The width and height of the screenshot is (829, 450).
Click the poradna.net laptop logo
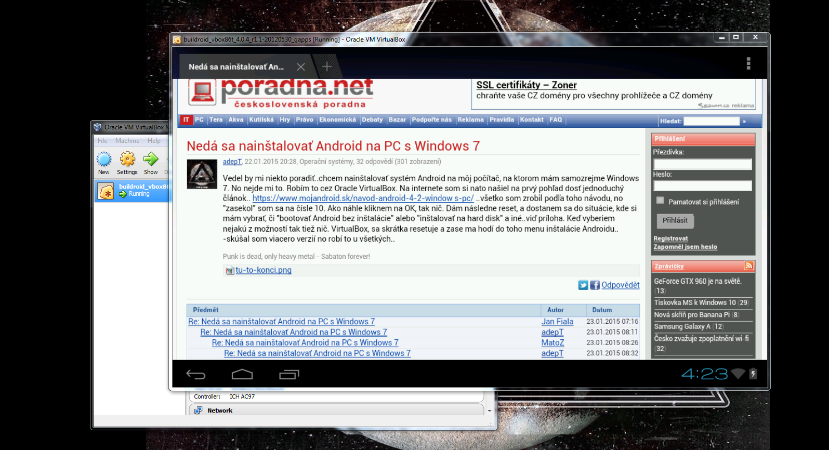(202, 92)
